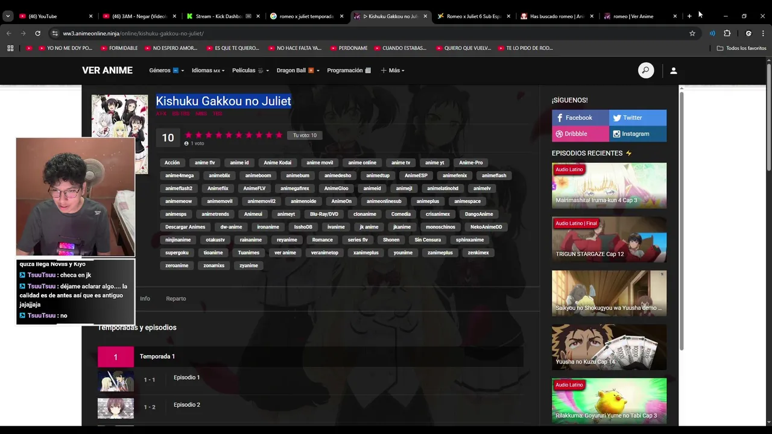Select the Romance tag
The height and width of the screenshot is (434, 772).
click(x=323, y=240)
